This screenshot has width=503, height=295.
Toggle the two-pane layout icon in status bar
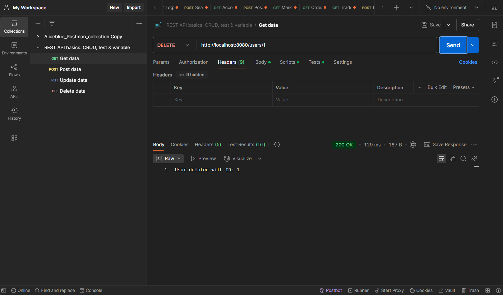point(488,290)
